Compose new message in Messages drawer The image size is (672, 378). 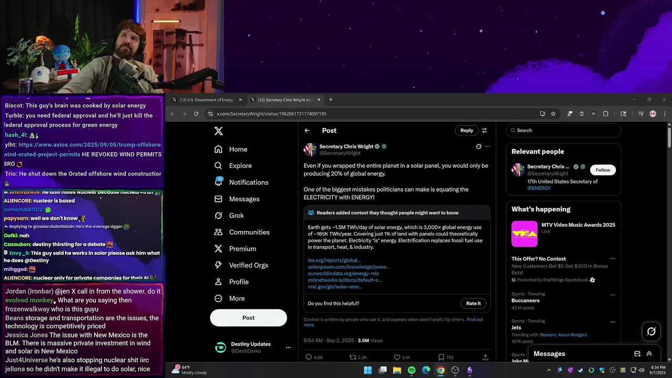[637, 354]
